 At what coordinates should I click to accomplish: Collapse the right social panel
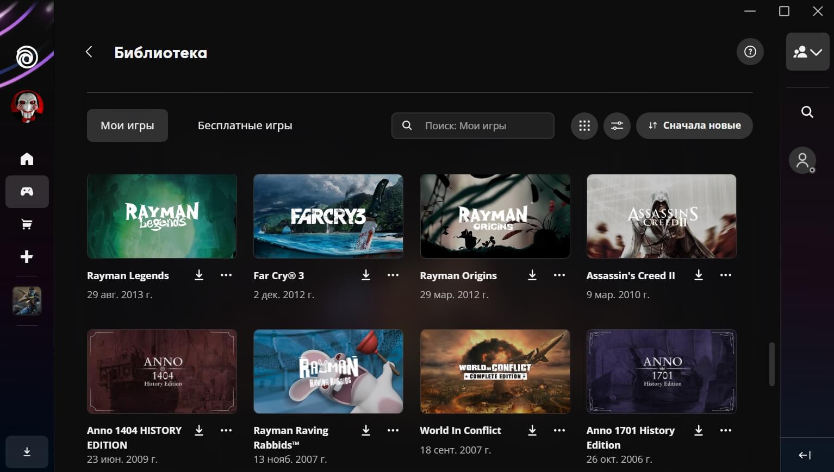point(805,455)
